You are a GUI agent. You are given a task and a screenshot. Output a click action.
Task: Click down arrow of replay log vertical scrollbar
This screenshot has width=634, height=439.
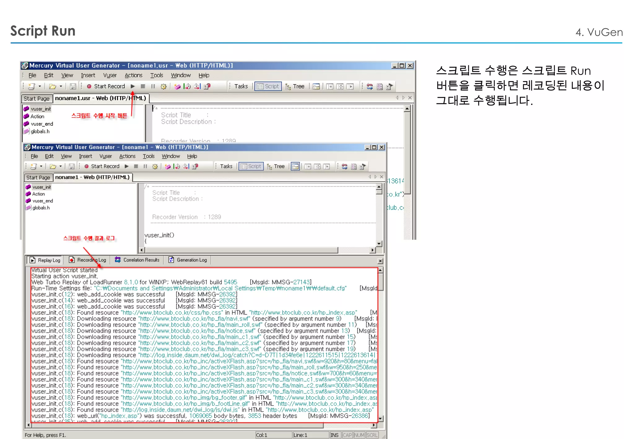tap(380, 419)
